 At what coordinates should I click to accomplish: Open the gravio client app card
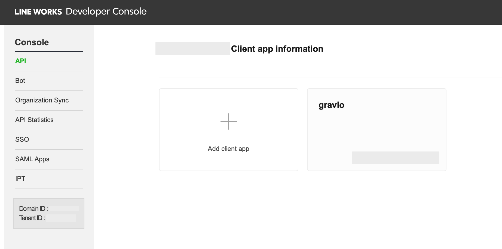(x=377, y=130)
